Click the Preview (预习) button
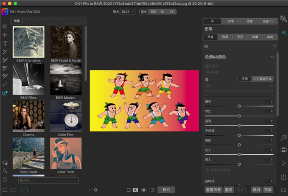The width and height of the screenshot is (288, 196). pyautogui.click(x=166, y=190)
